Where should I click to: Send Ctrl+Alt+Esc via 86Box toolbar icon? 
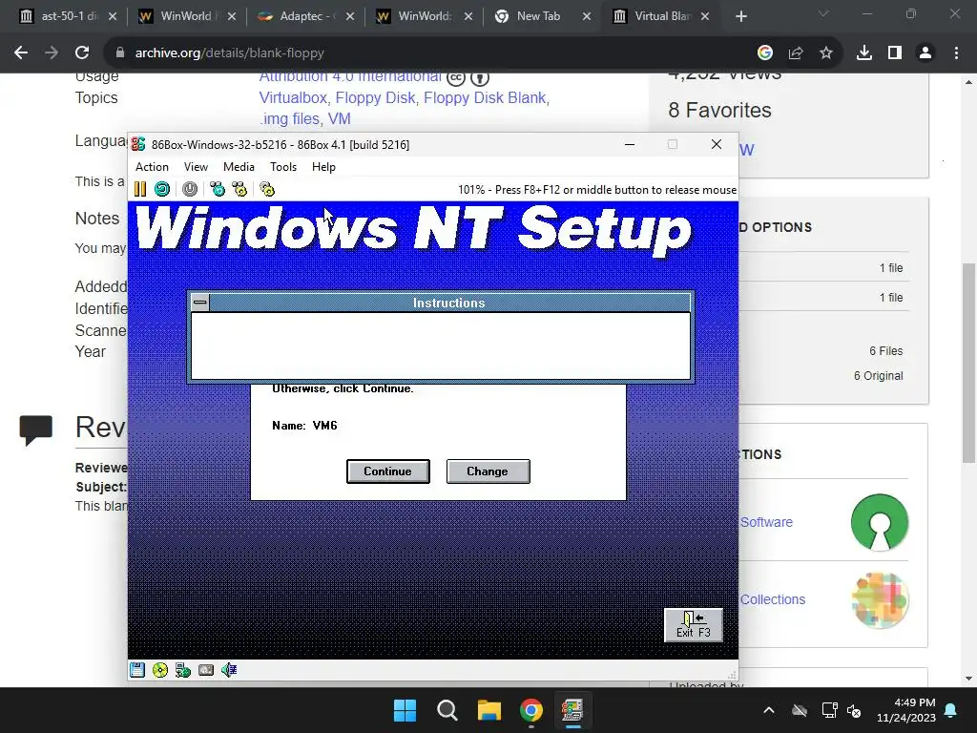239,189
